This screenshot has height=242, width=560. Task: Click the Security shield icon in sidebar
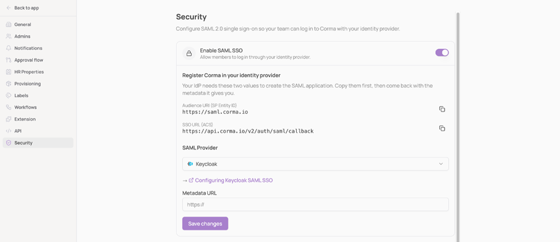9,143
